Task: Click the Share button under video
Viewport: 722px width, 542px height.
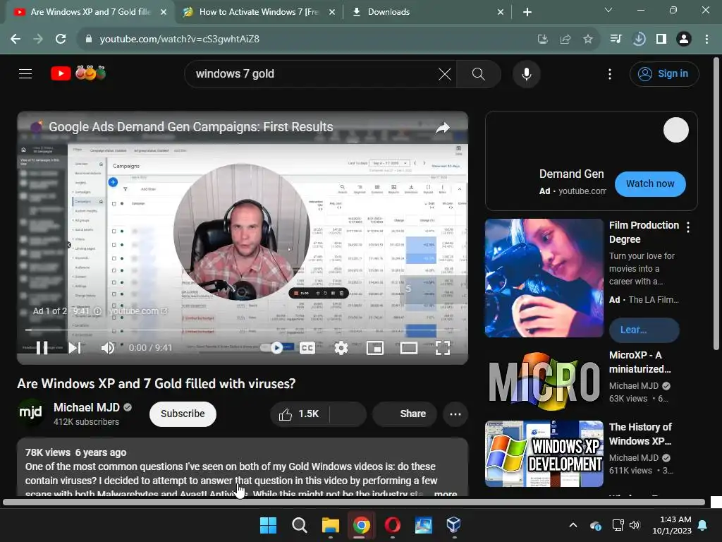Action: [404, 414]
